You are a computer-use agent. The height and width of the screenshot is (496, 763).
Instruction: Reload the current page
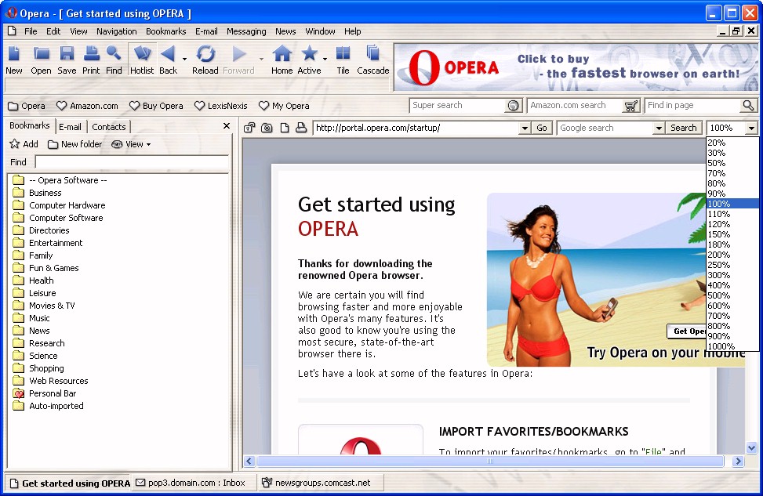point(205,60)
